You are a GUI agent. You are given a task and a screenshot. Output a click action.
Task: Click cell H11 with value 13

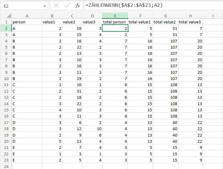coord(190,85)
